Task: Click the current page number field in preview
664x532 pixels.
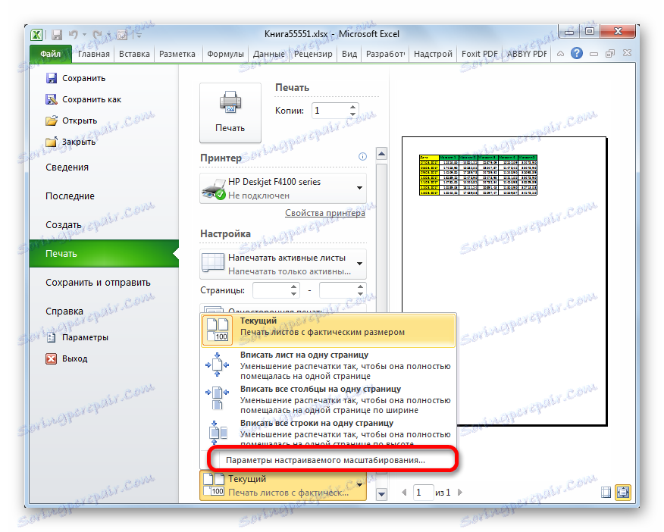Action: (423, 493)
